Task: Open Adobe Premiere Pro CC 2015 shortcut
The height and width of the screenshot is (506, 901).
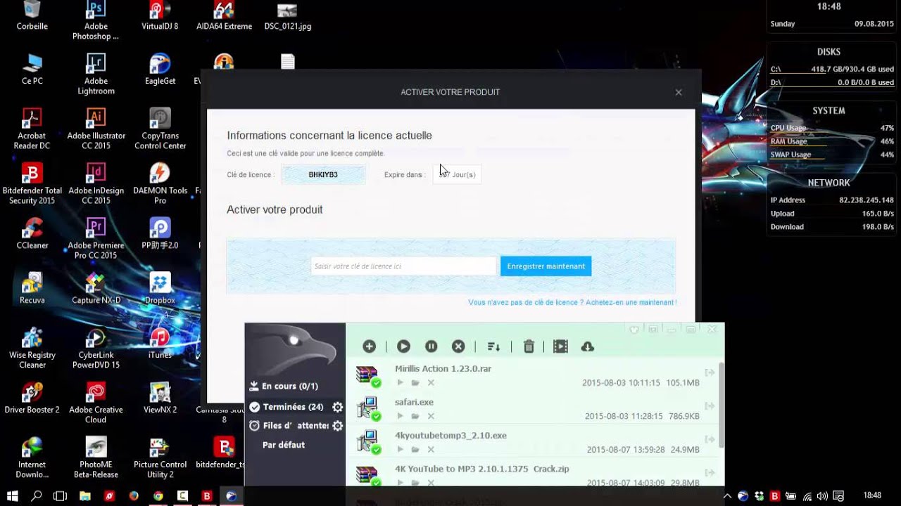Action: coord(96,238)
